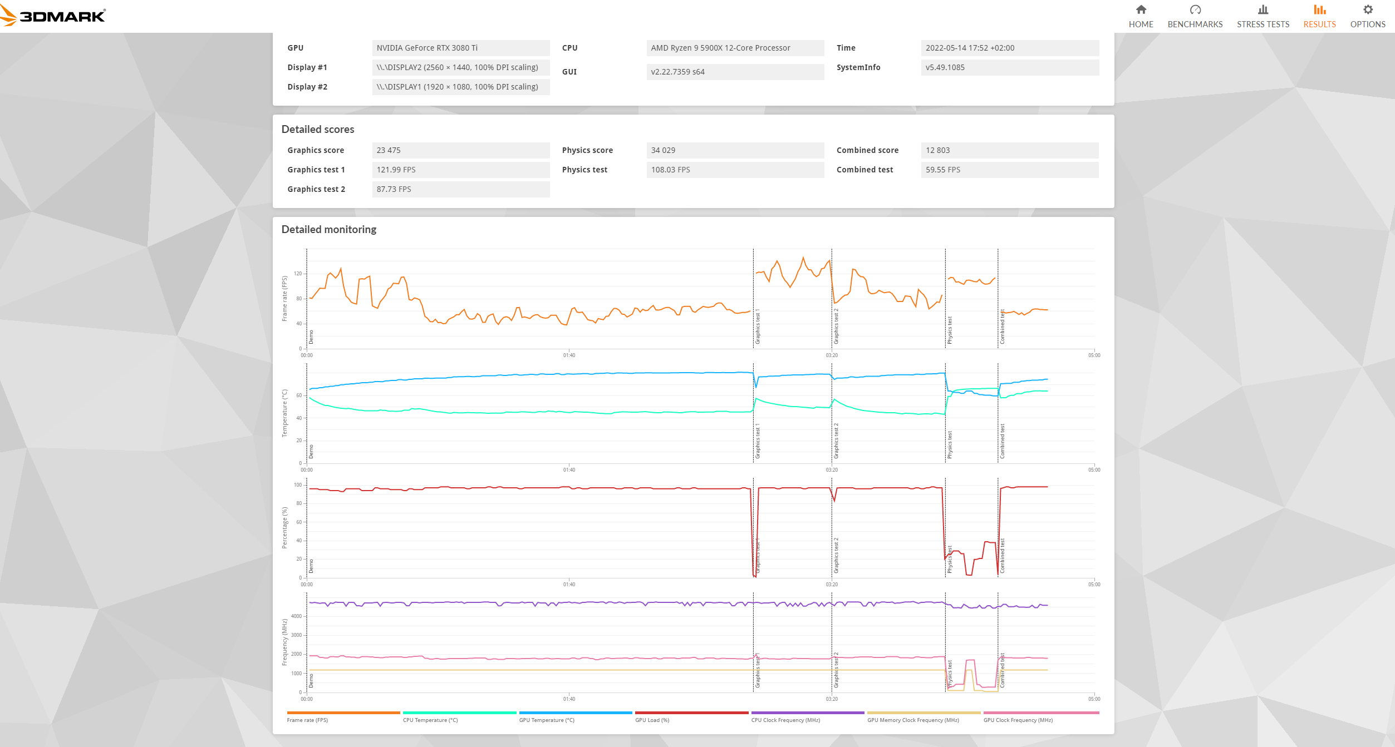
Task: Click GPU Clock Frequency pink legend
Action: tap(1018, 720)
